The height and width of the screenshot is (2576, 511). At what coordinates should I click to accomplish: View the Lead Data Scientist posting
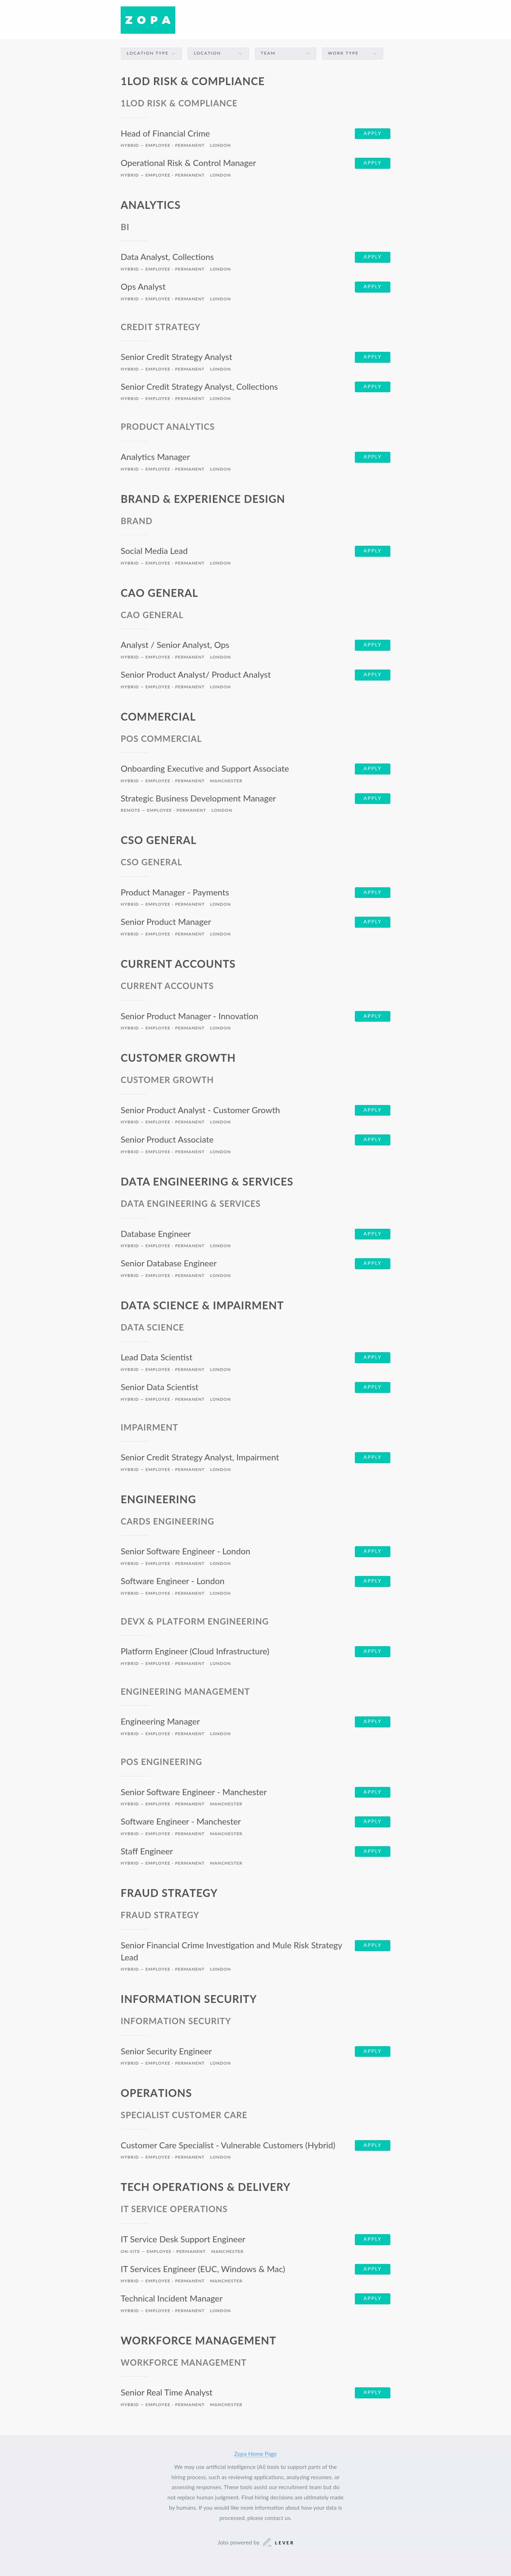click(x=156, y=1358)
